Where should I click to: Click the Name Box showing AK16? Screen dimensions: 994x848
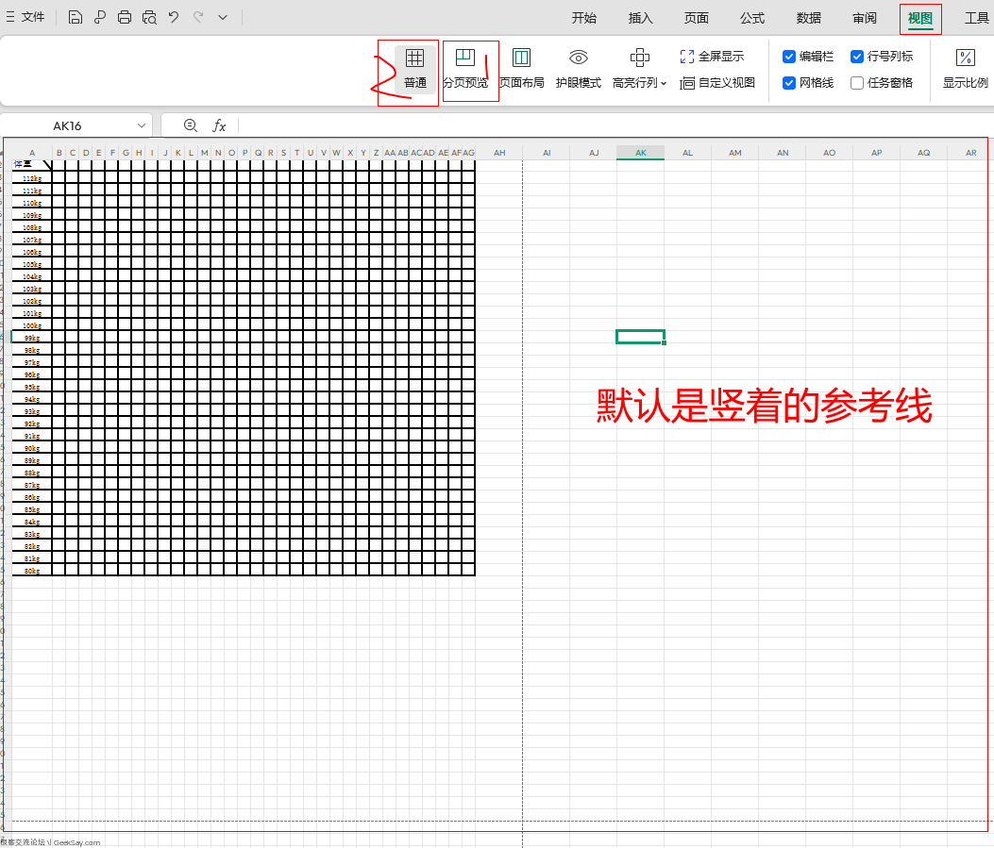67,126
